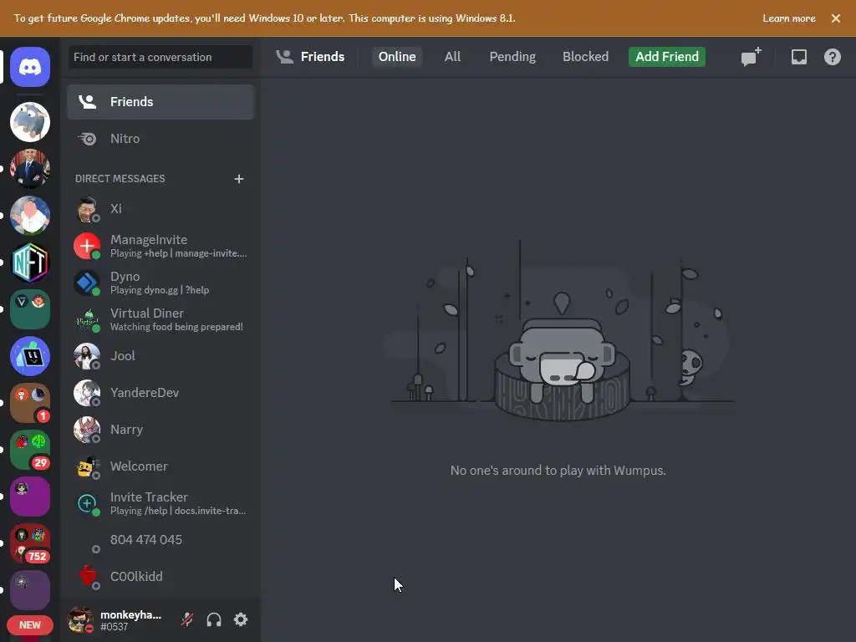
Task: Open direct message with Welcomer
Action: coord(160,466)
